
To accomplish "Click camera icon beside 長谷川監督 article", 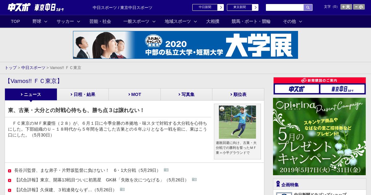I will coord(166,170).
